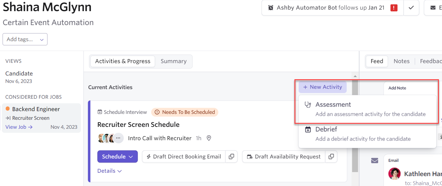Screen dimensions: 442x186
Task: Click the copy icon next to Draft Availability Request
Action: (331, 157)
